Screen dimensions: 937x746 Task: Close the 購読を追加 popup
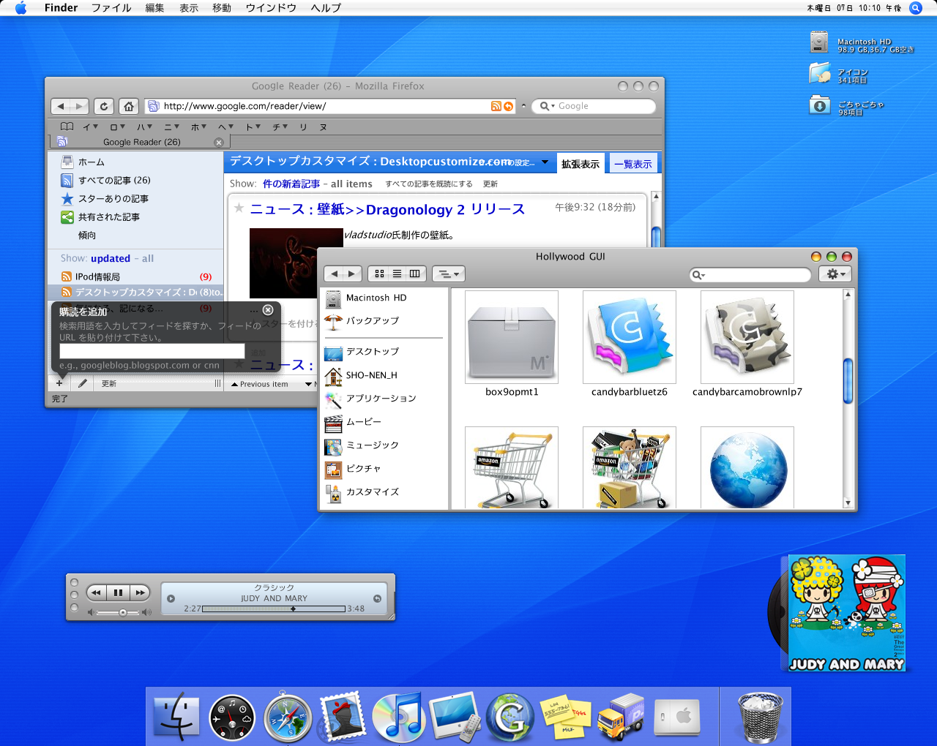tap(268, 310)
